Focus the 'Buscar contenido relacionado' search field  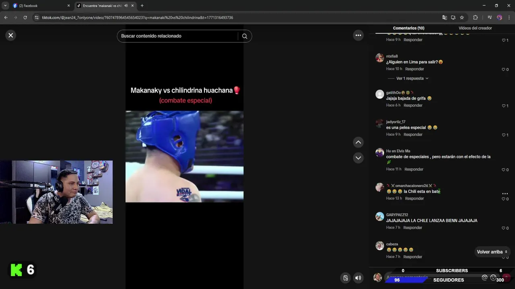pyautogui.click(x=179, y=36)
